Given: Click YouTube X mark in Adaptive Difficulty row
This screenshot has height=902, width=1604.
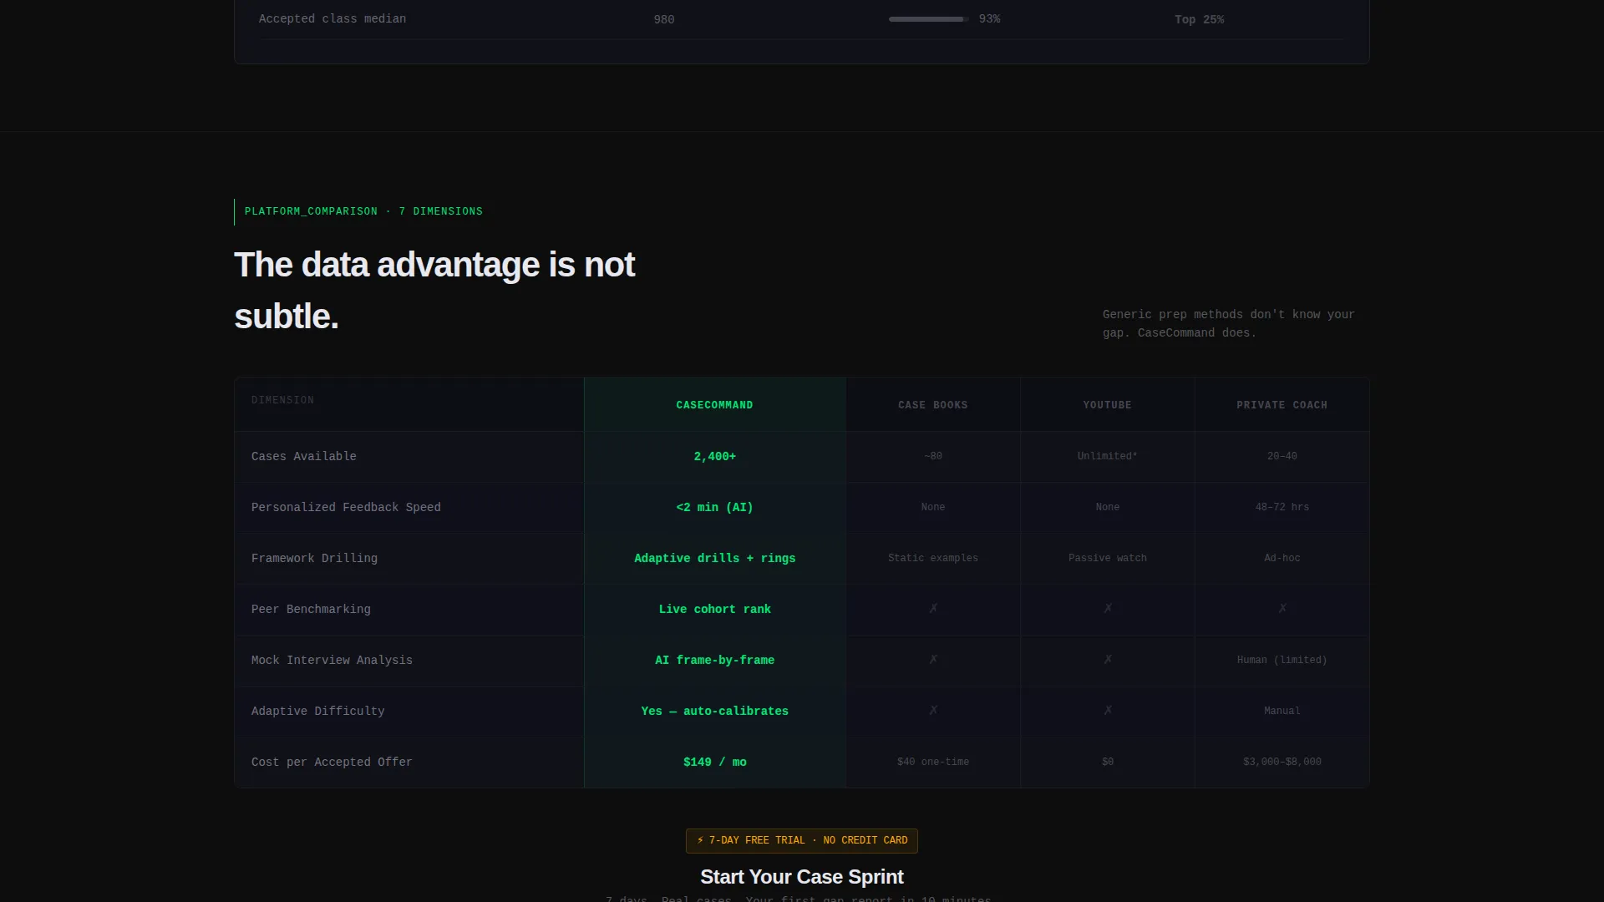Looking at the screenshot, I should coord(1108,711).
